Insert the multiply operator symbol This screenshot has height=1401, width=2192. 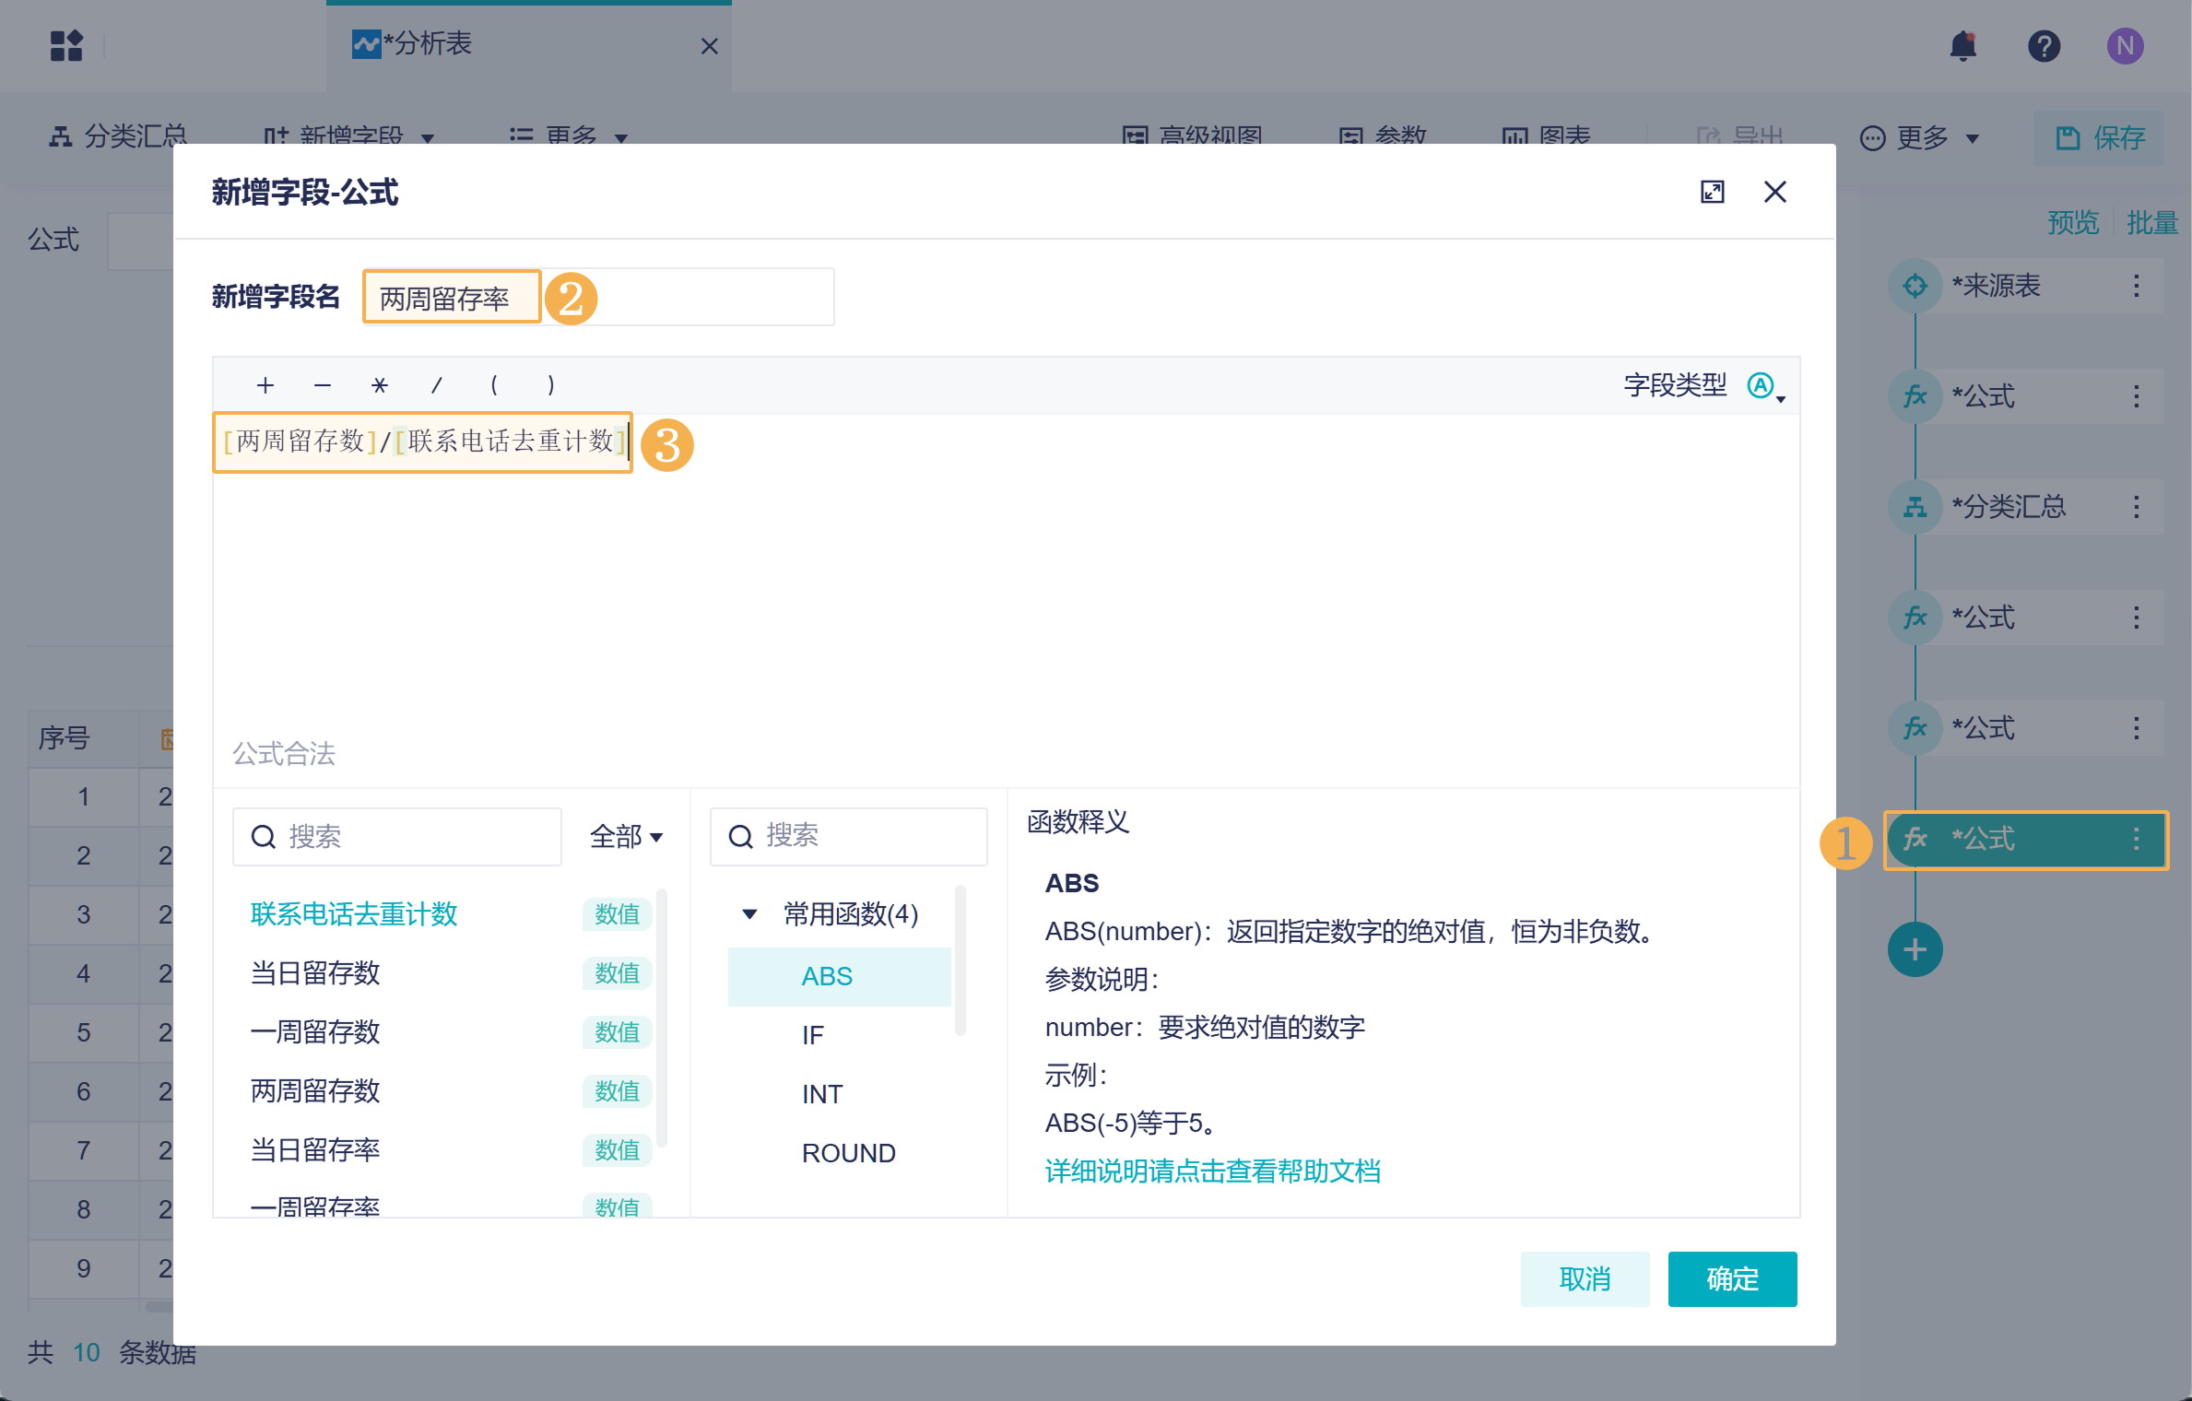click(x=380, y=385)
